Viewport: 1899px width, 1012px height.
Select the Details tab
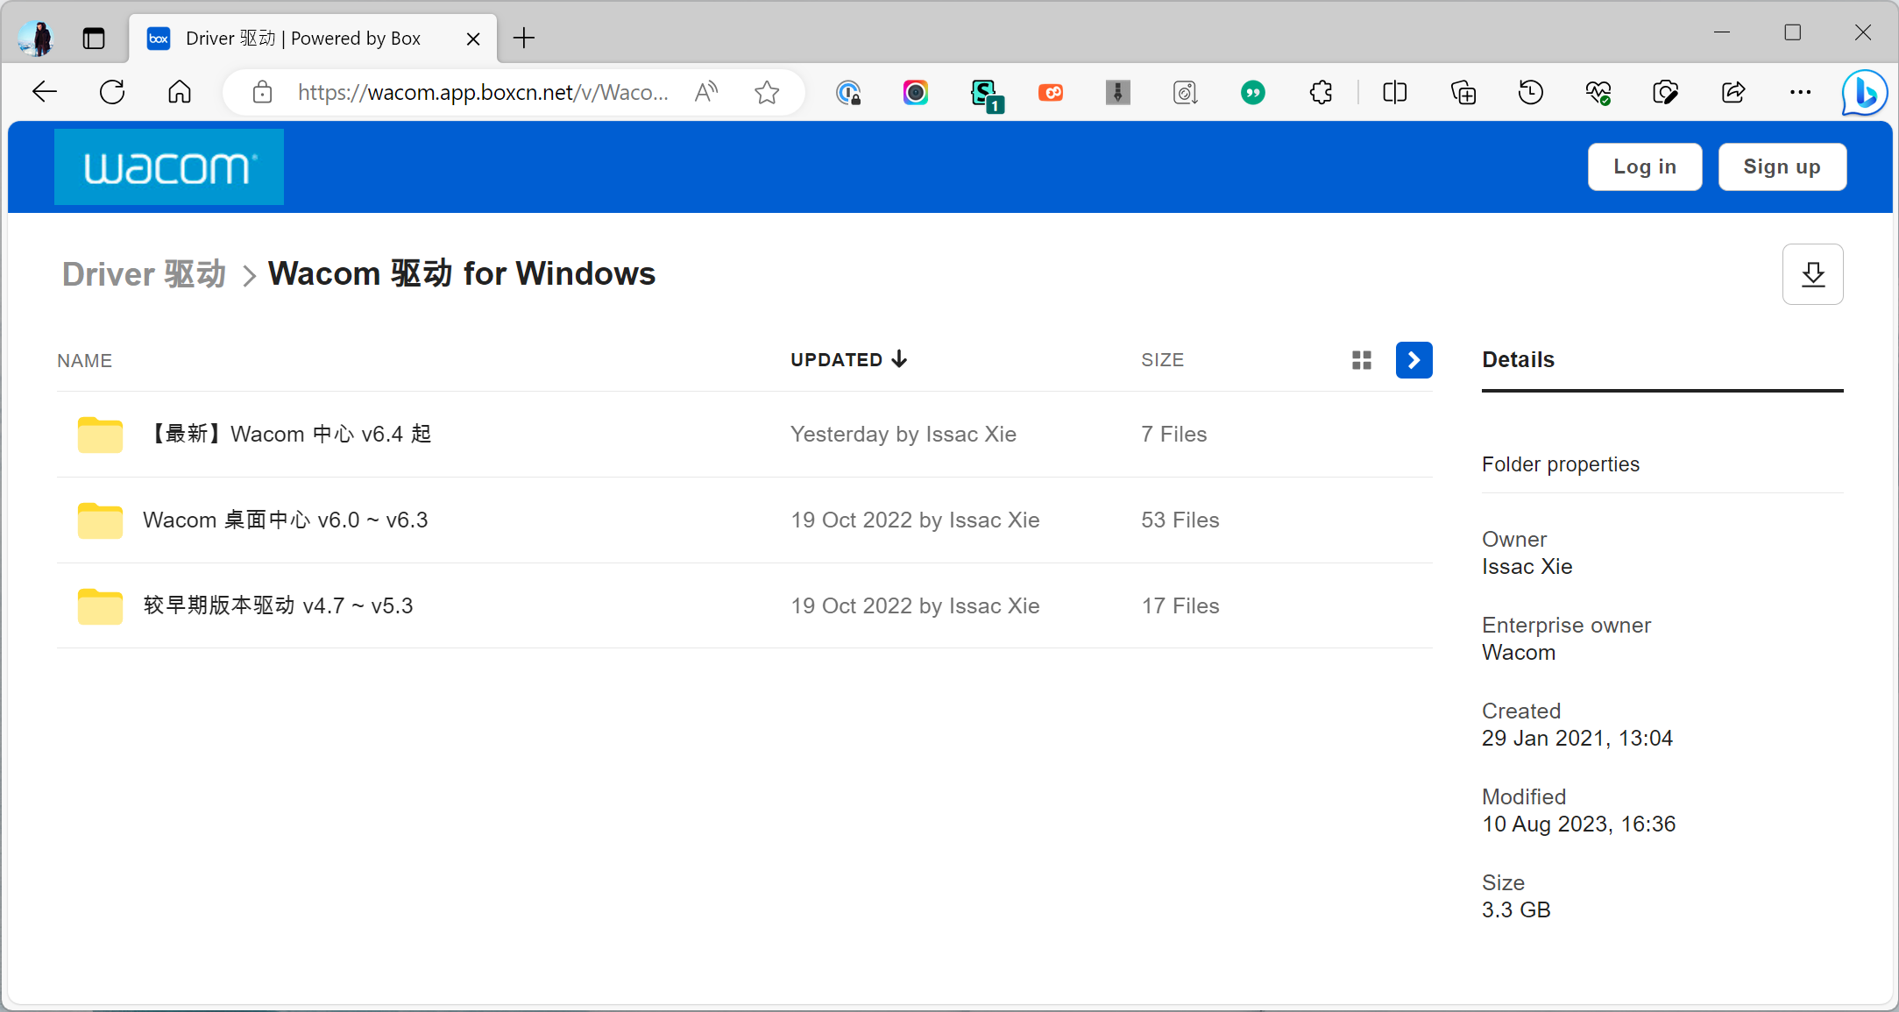point(1519,360)
